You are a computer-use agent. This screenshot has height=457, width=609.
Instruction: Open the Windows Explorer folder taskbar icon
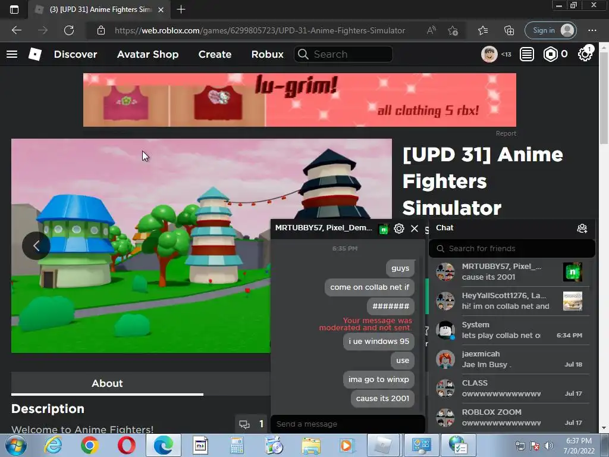[x=310, y=445]
